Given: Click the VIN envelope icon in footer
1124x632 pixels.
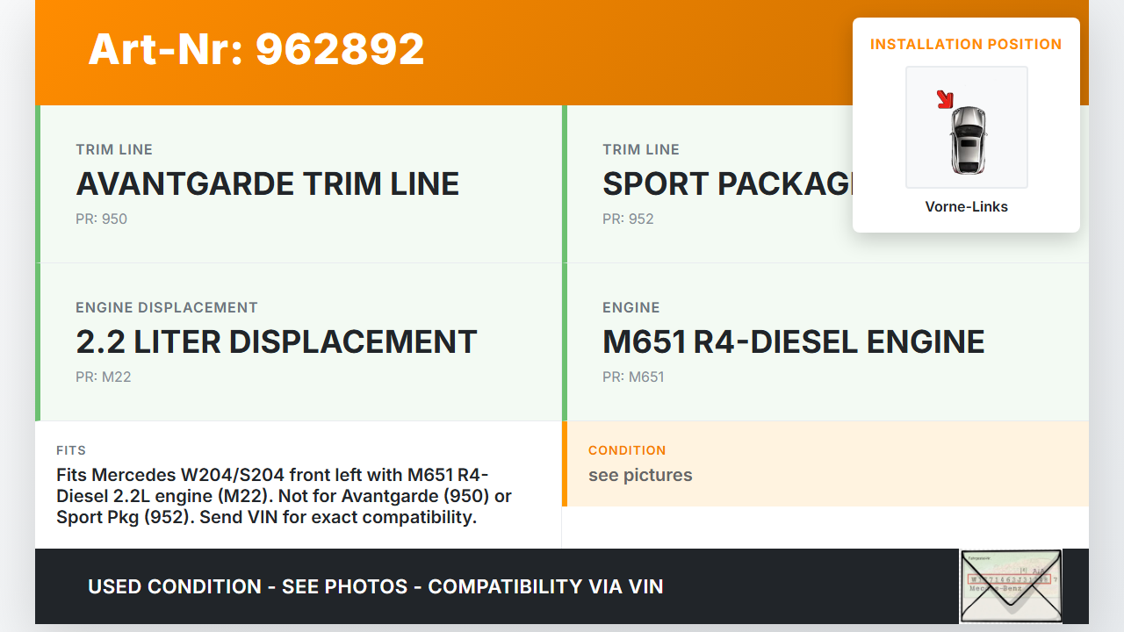Looking at the screenshot, I should coord(1011,585).
